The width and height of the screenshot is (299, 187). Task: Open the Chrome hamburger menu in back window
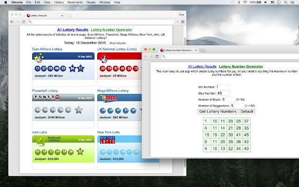pos(183,22)
